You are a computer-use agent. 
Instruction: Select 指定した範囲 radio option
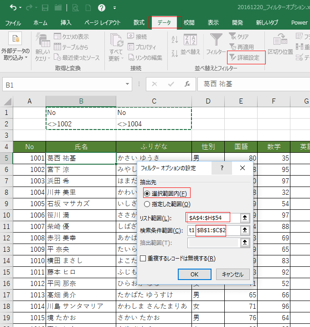(147, 204)
